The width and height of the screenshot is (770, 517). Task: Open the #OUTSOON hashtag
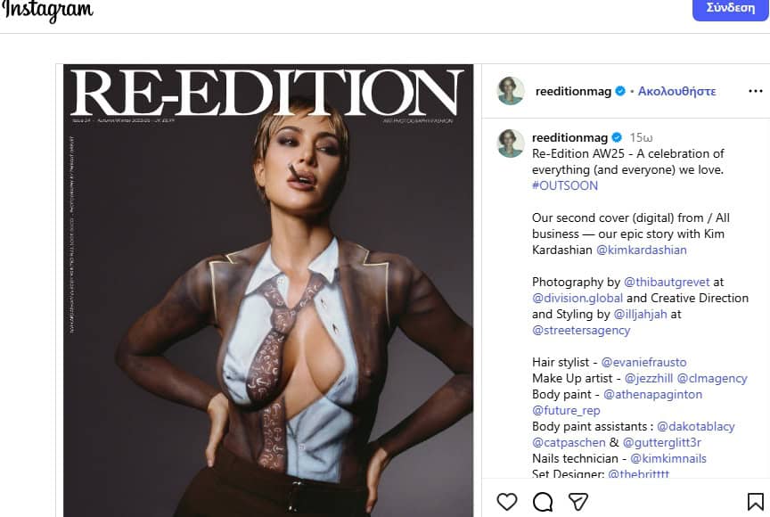click(565, 185)
